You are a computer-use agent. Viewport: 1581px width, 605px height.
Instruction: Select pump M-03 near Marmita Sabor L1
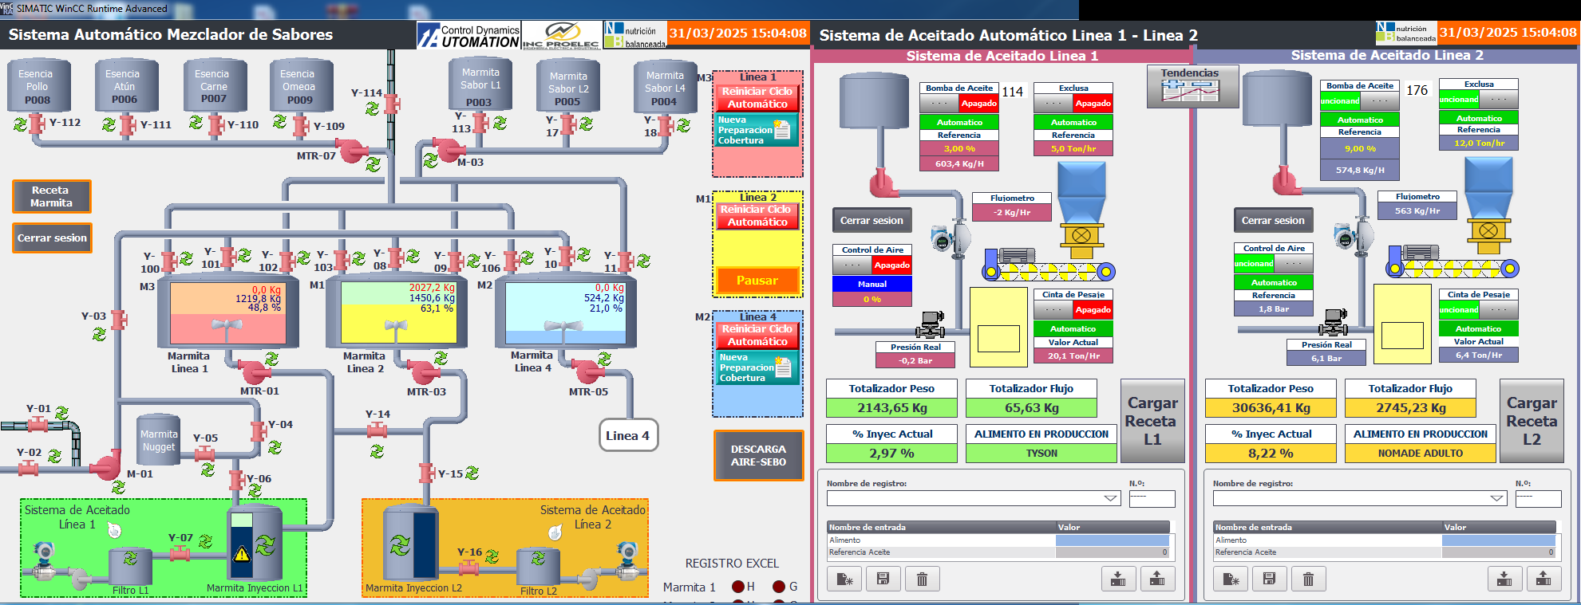coord(449,149)
